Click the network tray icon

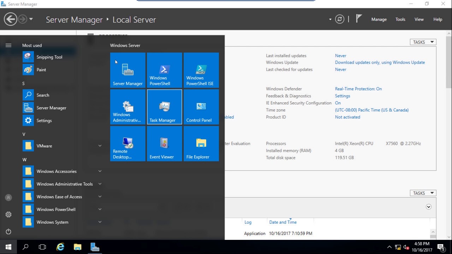(398, 247)
